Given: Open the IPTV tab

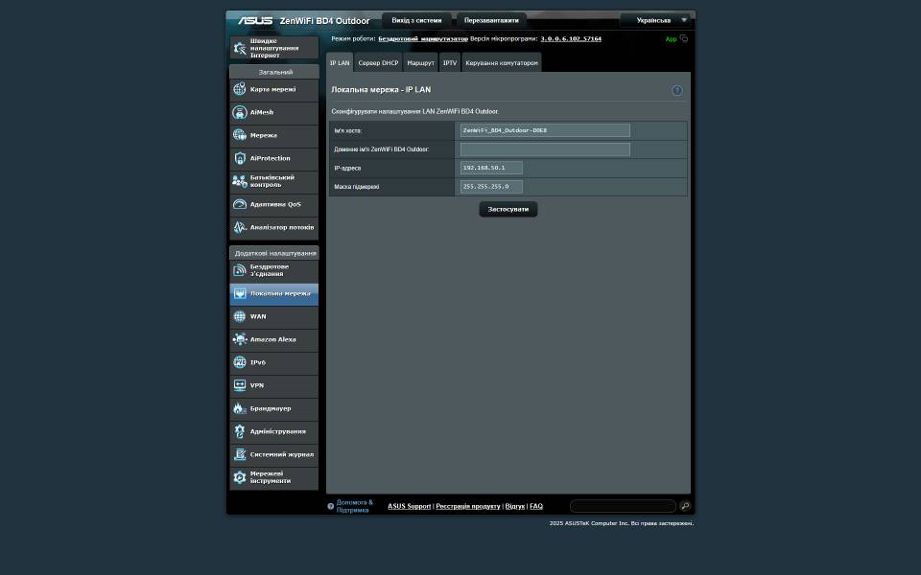Looking at the screenshot, I should click(x=450, y=63).
